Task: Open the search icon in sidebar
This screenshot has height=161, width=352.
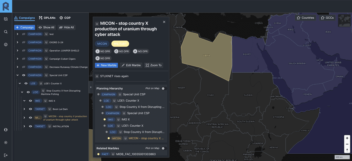Action: 6,32
